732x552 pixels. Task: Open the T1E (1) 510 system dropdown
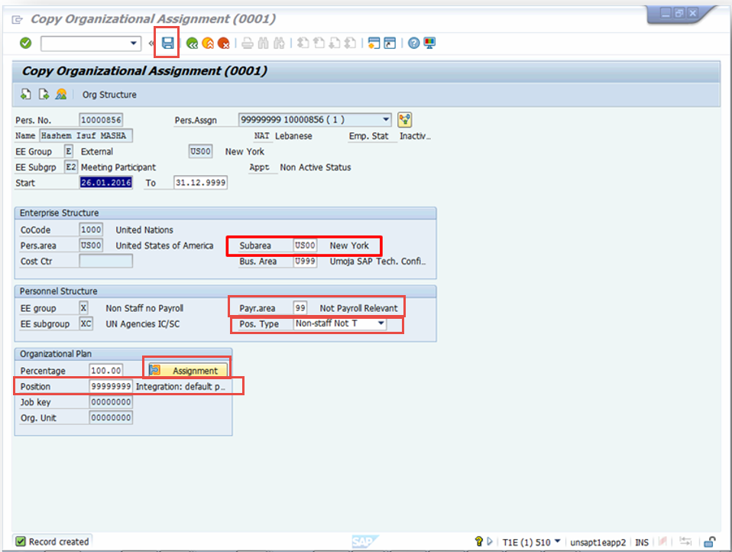[x=557, y=542]
